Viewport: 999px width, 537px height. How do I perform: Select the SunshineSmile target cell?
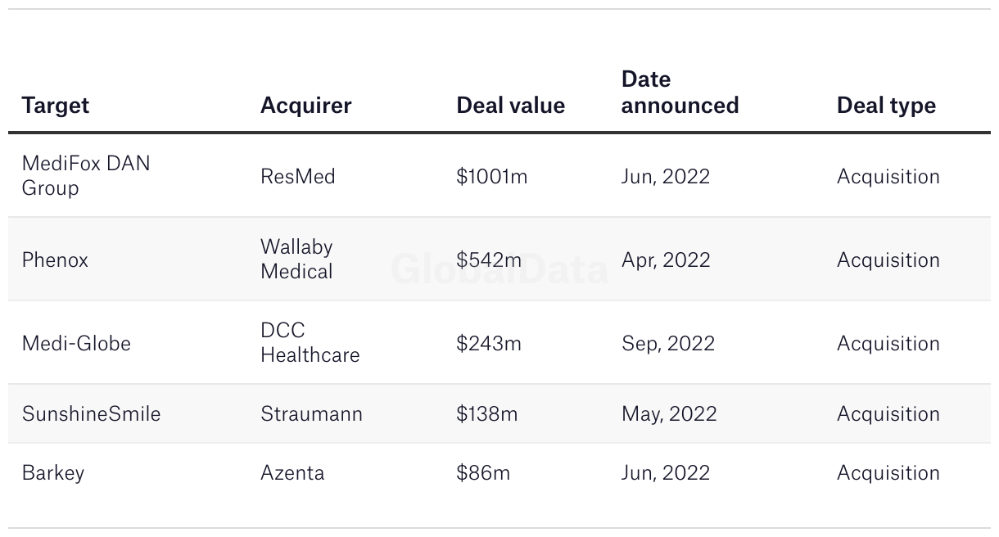click(91, 413)
